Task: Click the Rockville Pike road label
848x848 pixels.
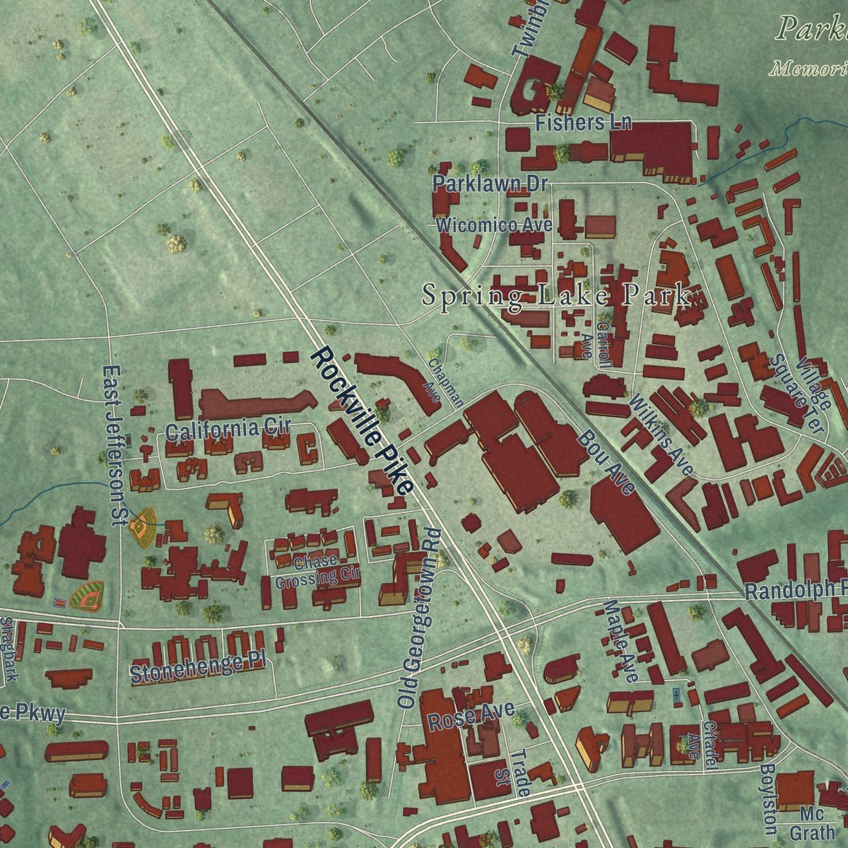Action: tap(362, 421)
